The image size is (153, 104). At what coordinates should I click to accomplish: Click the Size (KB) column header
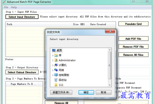(81, 24)
